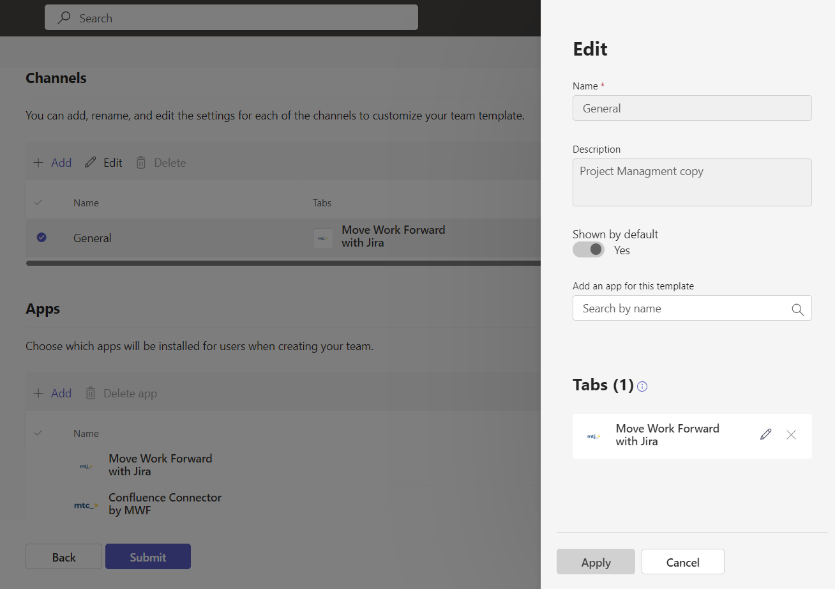Viewport: 835px width, 589px height.
Task: Click the plus Add icon in Channels section
Action: pyautogui.click(x=40, y=162)
